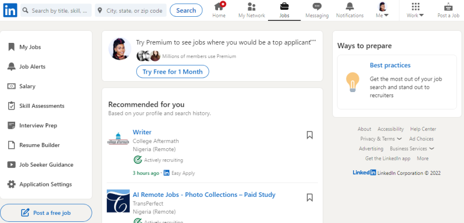Open the Writer job posting
Viewport: 464px width, 223px height.
coord(142,132)
